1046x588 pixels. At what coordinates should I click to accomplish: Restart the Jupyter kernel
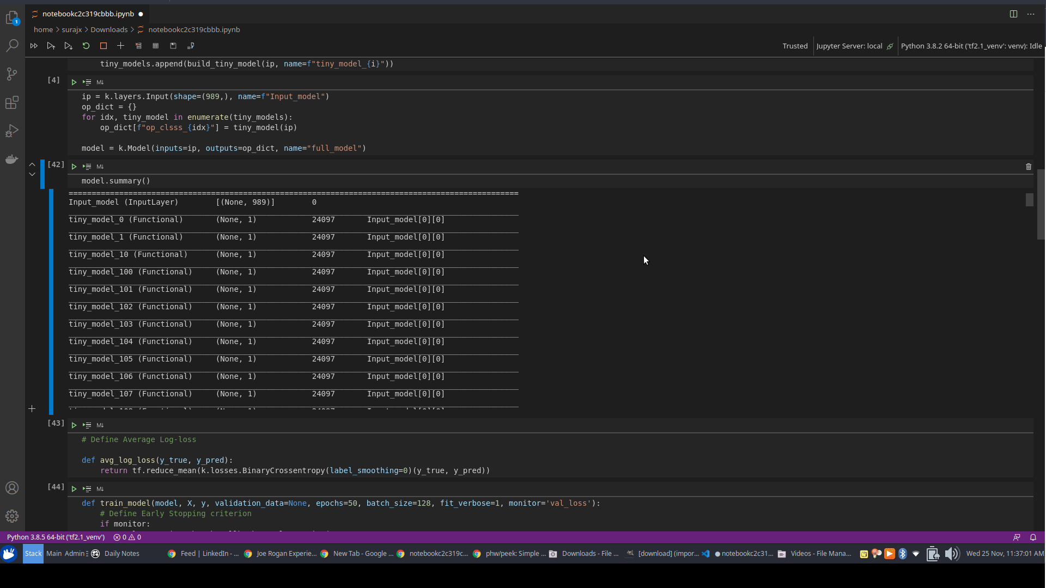(86, 46)
